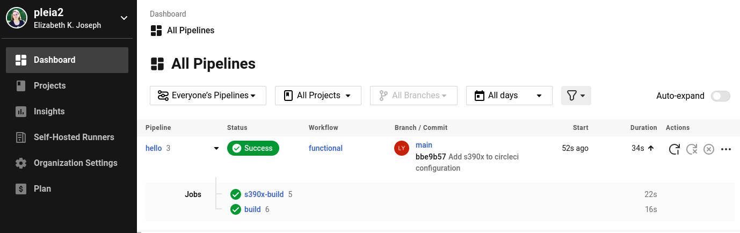Click the LY commit author avatar
The height and width of the screenshot is (233, 740).
point(402,149)
